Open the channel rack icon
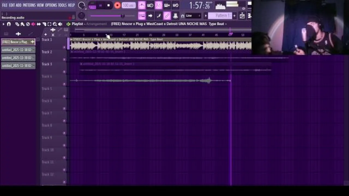 [x=249, y=16]
